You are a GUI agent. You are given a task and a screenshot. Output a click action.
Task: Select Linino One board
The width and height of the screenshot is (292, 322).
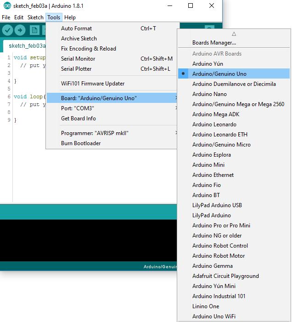pos(234,306)
